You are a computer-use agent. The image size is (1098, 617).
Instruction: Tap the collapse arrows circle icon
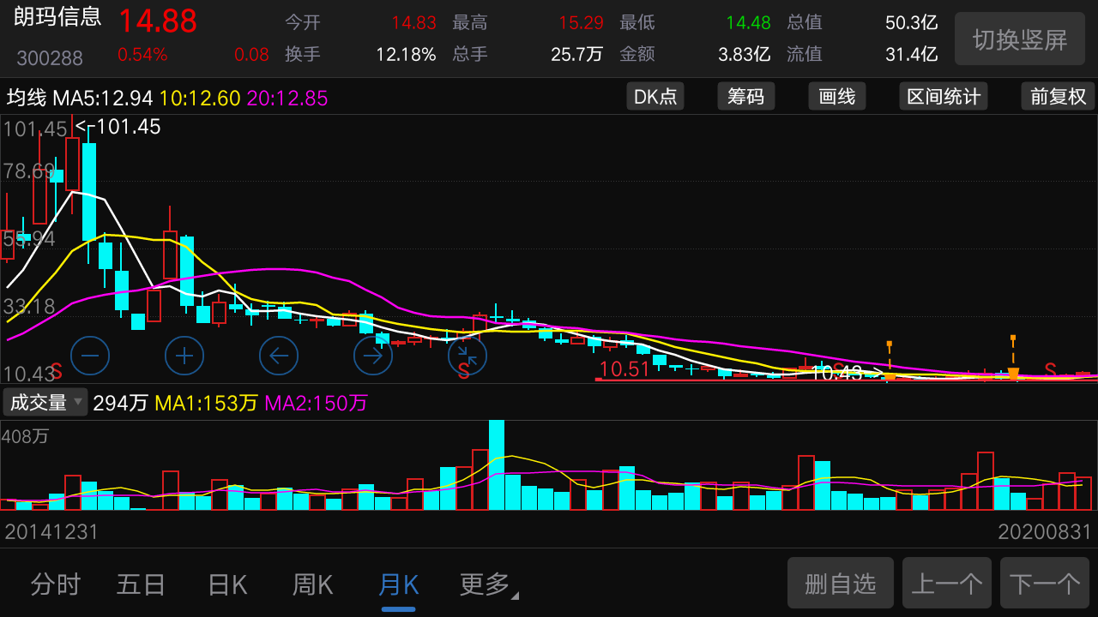pos(468,355)
